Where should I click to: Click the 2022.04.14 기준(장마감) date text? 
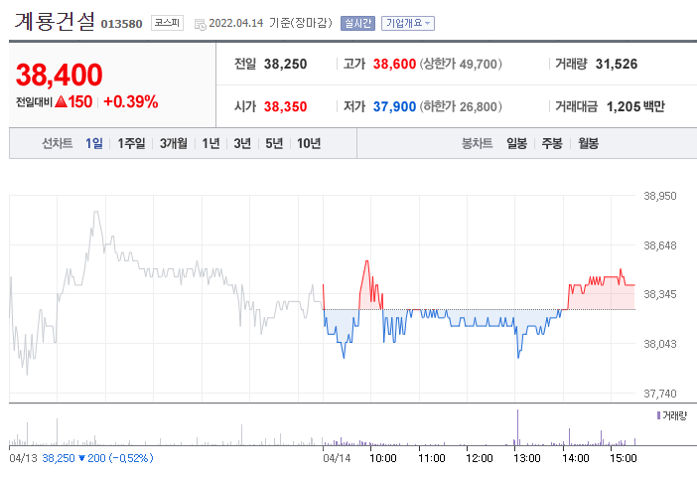point(270,23)
